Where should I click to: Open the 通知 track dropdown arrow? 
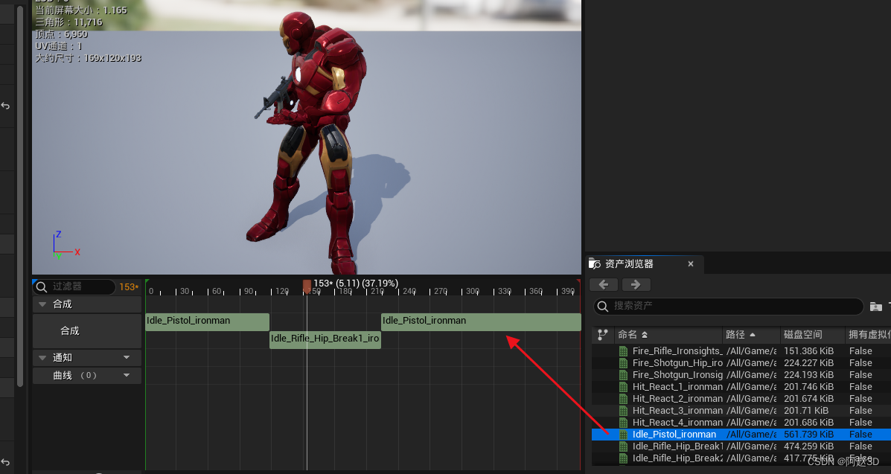(127, 357)
